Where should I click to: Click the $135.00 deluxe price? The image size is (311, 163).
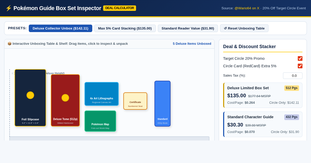(x=237, y=95)
